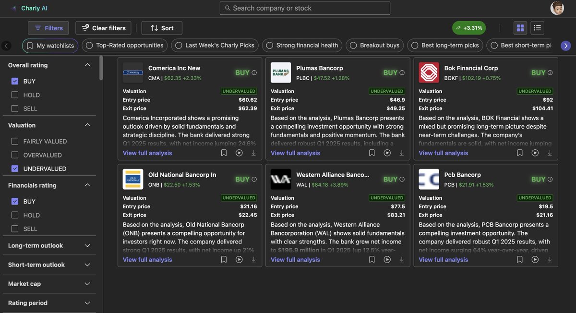
Task: Show info for Old National BUY rating
Action: [254, 180]
